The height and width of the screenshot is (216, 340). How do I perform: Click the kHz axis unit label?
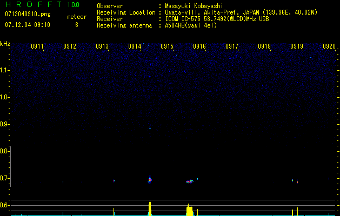coord(5,44)
